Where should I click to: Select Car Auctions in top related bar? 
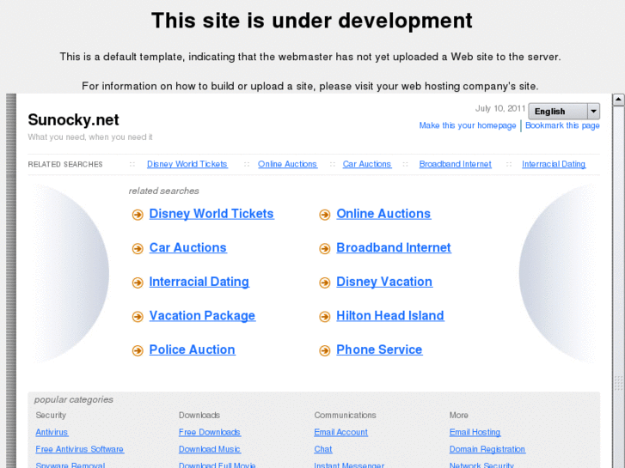(367, 164)
